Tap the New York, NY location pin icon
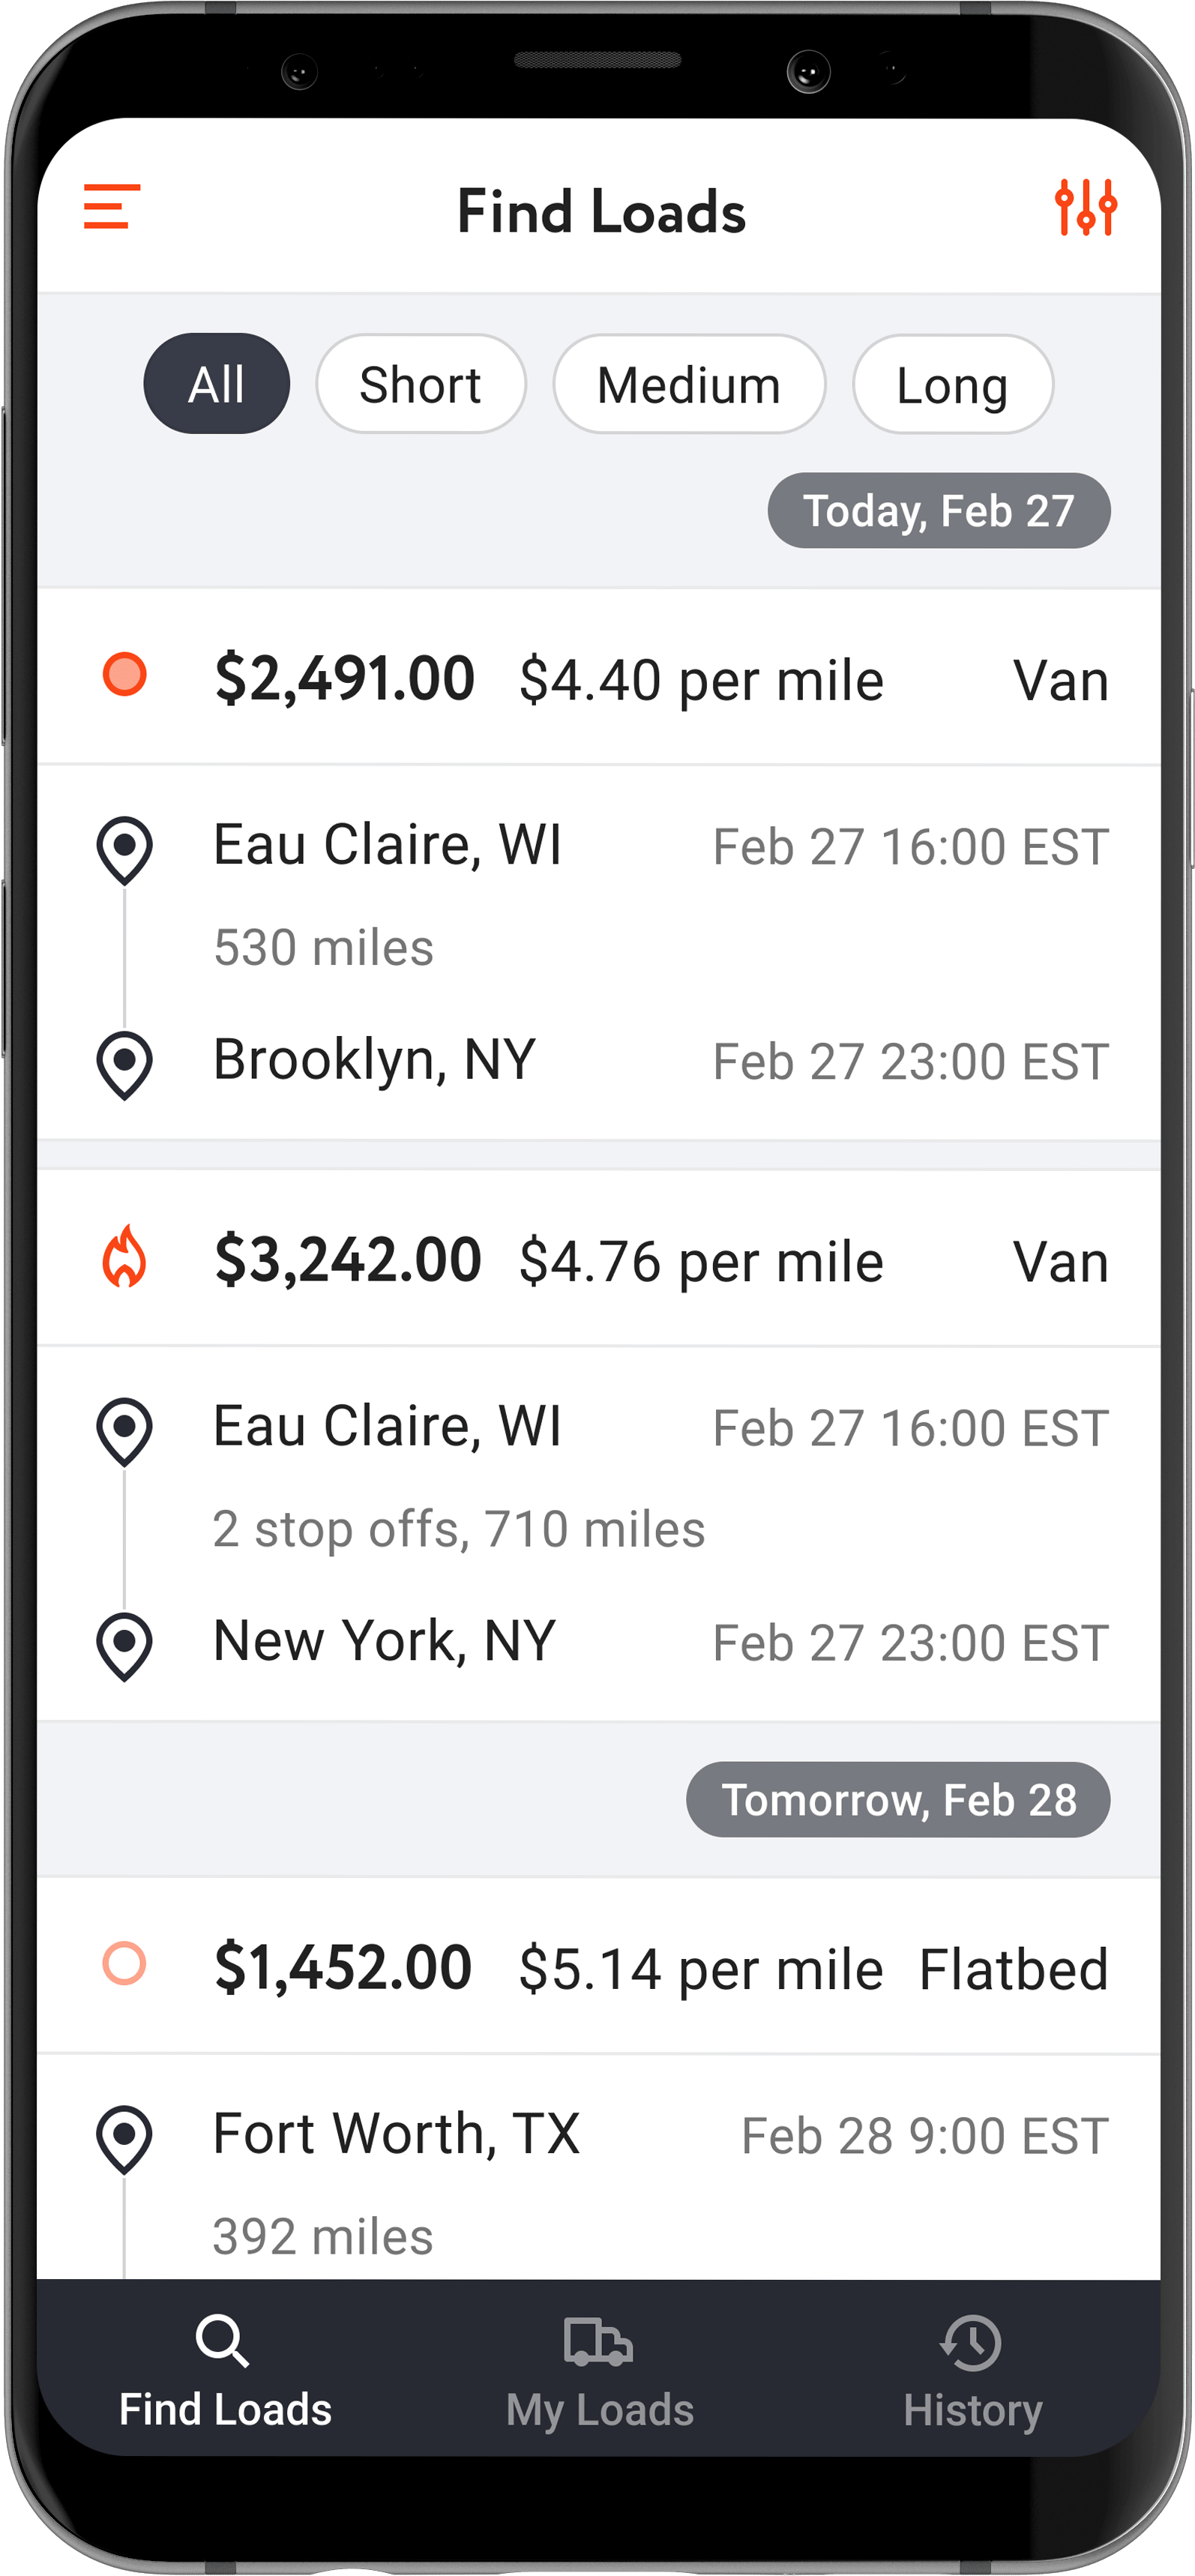Image resolution: width=1195 pixels, height=2576 pixels. tap(125, 1645)
